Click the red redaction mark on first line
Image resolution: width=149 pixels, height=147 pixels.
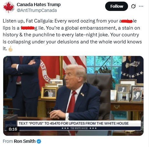click(127, 21)
